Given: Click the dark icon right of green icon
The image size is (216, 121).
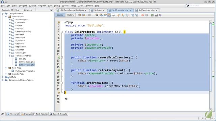Looking at the screenshot, I should coord(156,15).
